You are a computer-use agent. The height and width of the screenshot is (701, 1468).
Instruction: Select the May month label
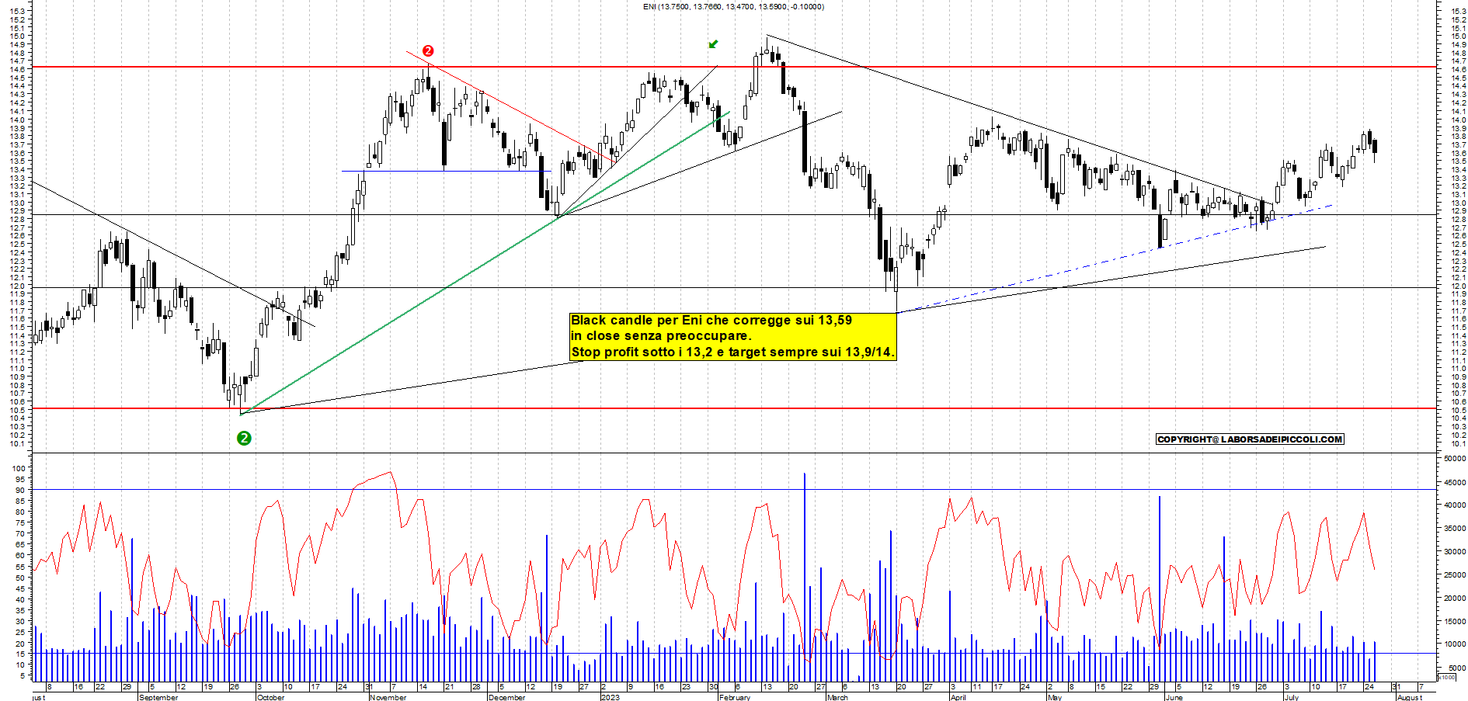[1054, 697]
